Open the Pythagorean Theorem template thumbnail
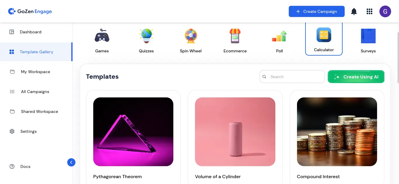Screen dimensions: 399x184 (133, 132)
